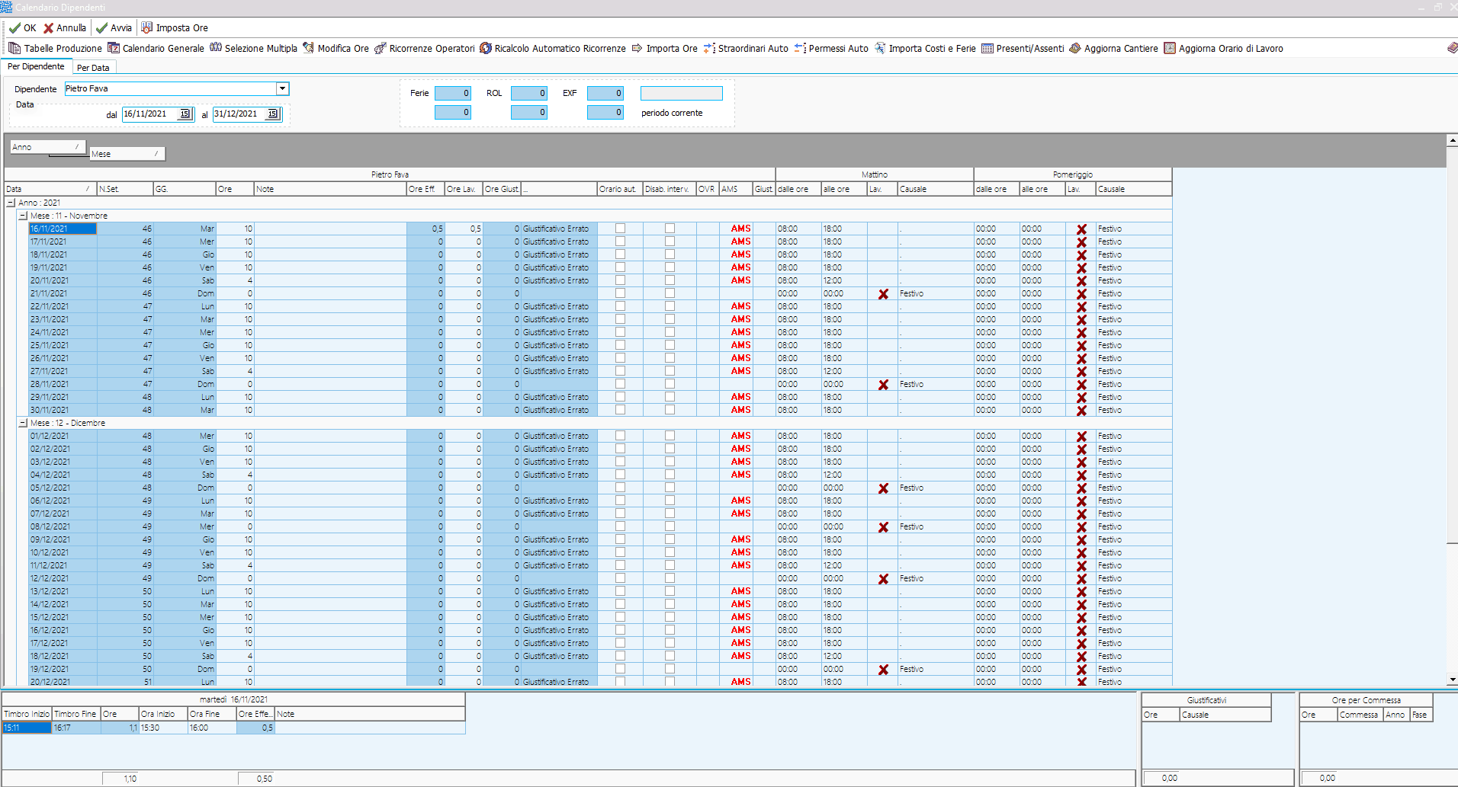Toggle Disab. interv. checkbox for 30/11/2021

pyautogui.click(x=670, y=410)
